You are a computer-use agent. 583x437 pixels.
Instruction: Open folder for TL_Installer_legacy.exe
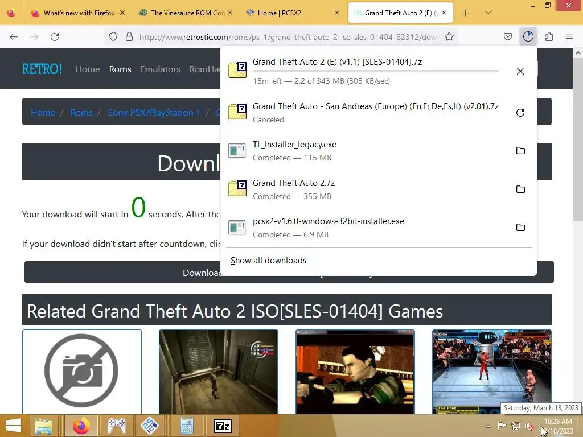(520, 150)
